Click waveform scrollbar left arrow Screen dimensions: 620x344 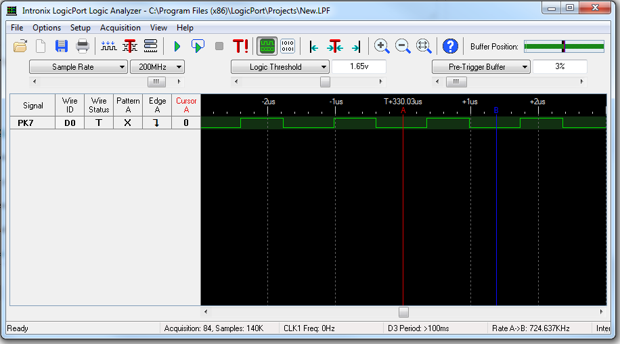click(206, 312)
